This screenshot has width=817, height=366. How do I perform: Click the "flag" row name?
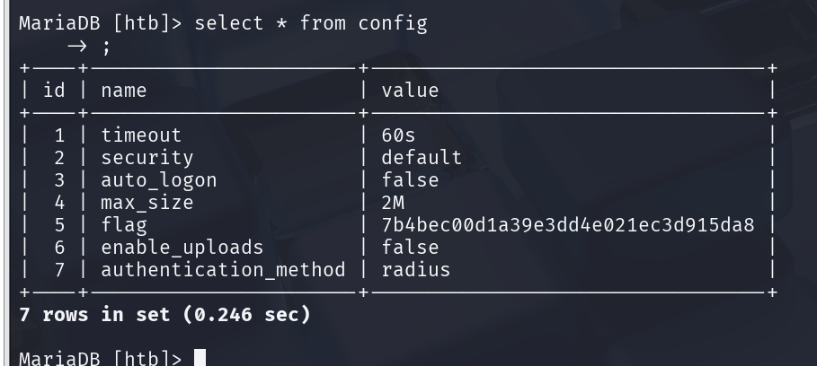click(x=124, y=225)
